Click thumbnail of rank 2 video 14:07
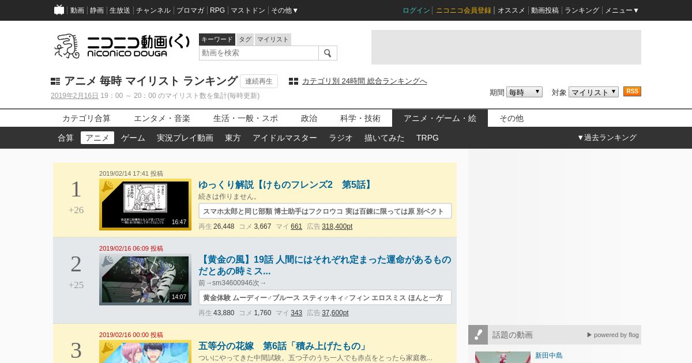692x363 pixels. [145, 279]
